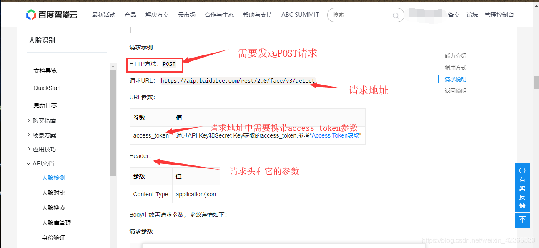
Task: Click the application/json table cell
Action: click(196, 194)
